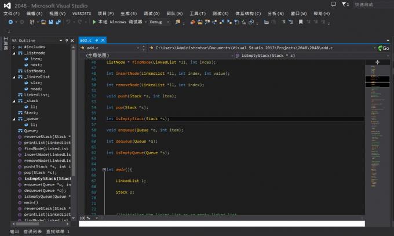Pin the add.c editor tab
The width and height of the screenshot is (394, 236).
pyautogui.click(x=96, y=39)
